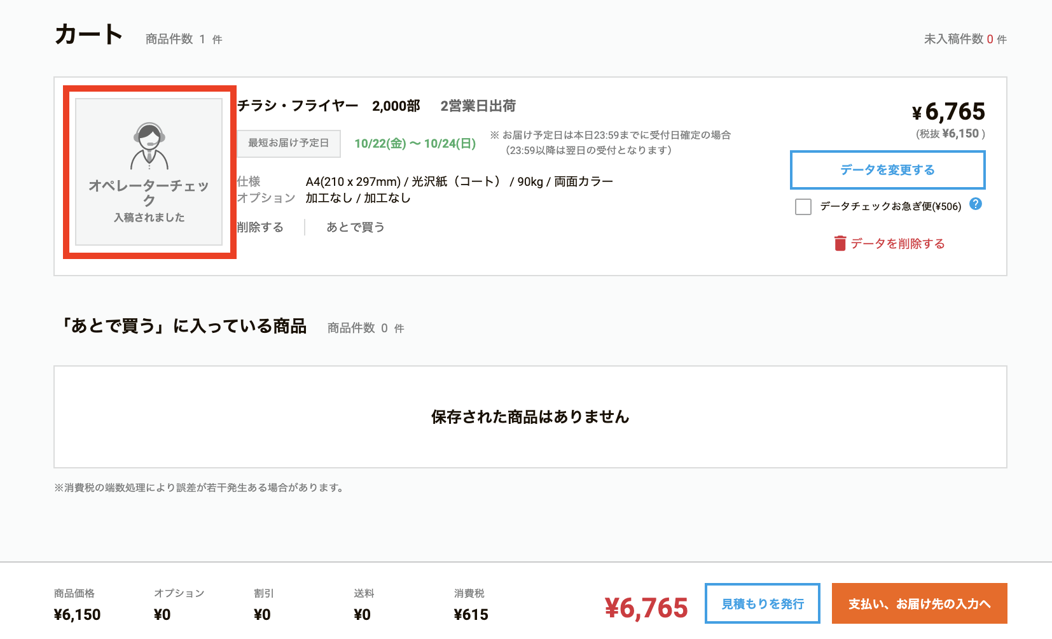1052x639 pixels.
Task: Click the operator headset avatar icon
Action: click(149, 146)
